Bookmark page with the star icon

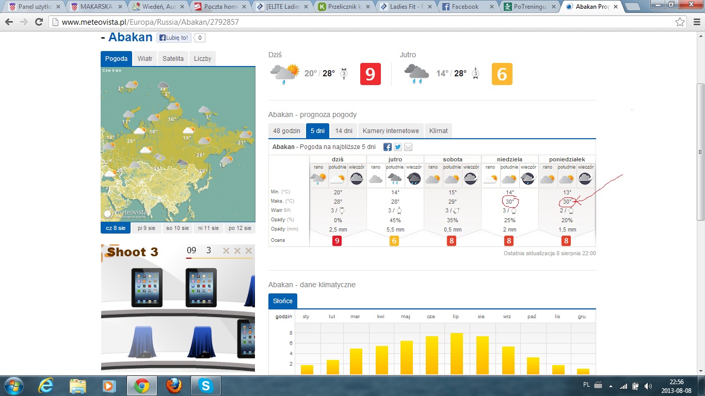(x=680, y=23)
